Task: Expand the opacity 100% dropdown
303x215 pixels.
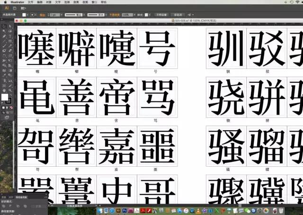Action: (x=133, y=15)
